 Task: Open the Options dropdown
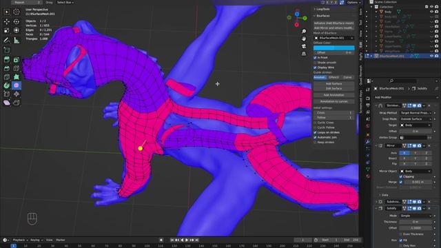click(x=353, y=2)
